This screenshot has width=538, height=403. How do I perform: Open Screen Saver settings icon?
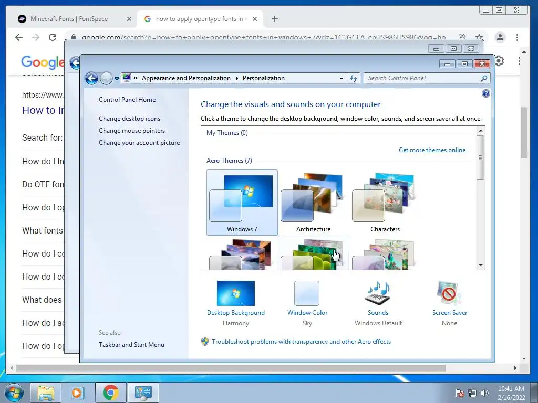tap(449, 293)
